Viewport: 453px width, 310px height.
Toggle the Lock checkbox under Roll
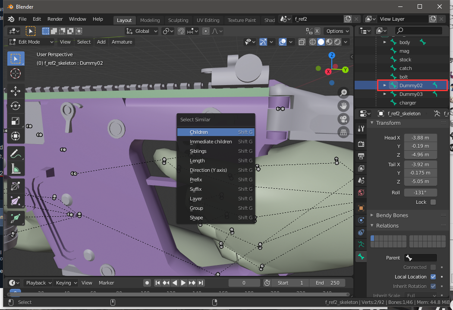click(x=433, y=202)
